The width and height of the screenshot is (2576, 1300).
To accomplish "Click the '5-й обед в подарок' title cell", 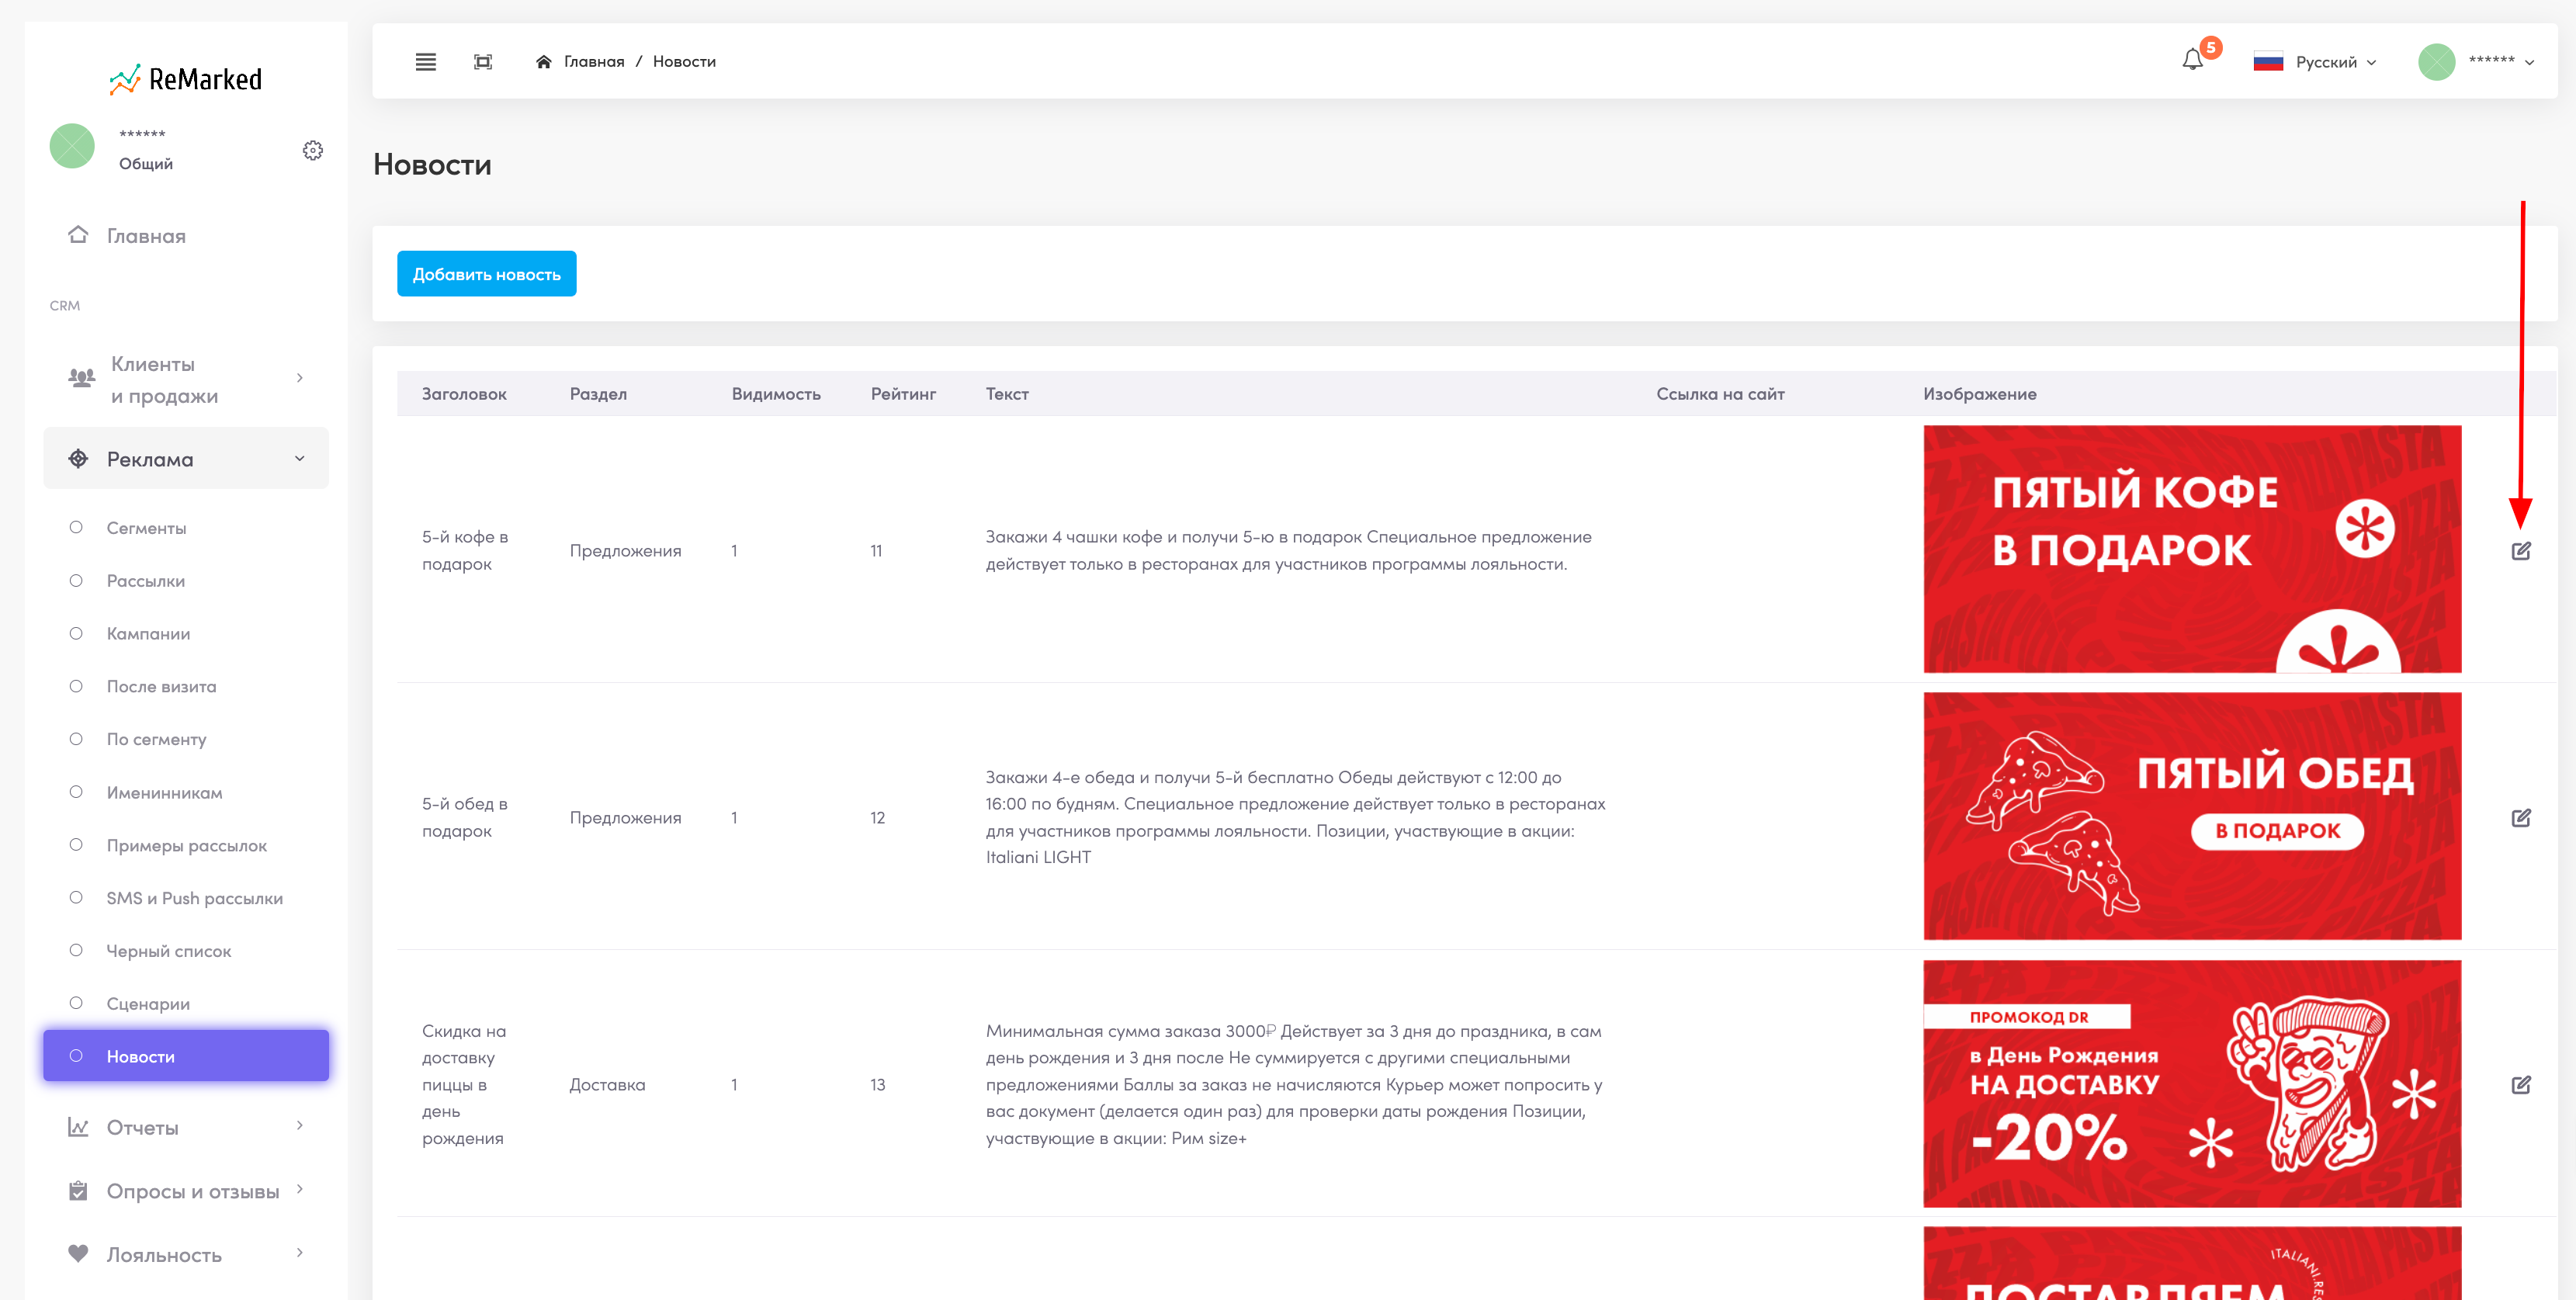I will click(465, 817).
